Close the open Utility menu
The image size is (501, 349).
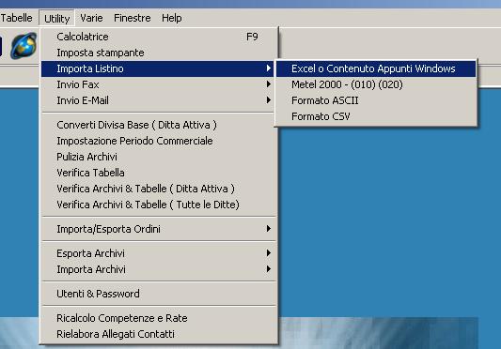57,19
